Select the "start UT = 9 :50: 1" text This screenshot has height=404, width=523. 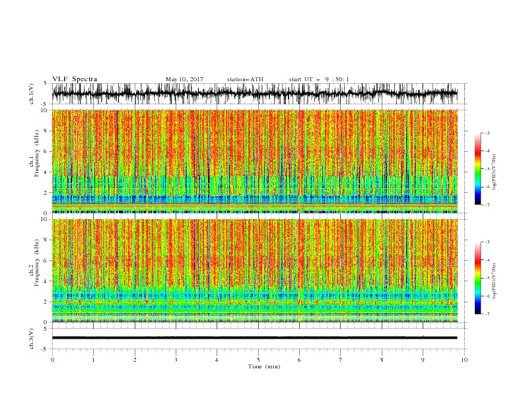click(319, 79)
